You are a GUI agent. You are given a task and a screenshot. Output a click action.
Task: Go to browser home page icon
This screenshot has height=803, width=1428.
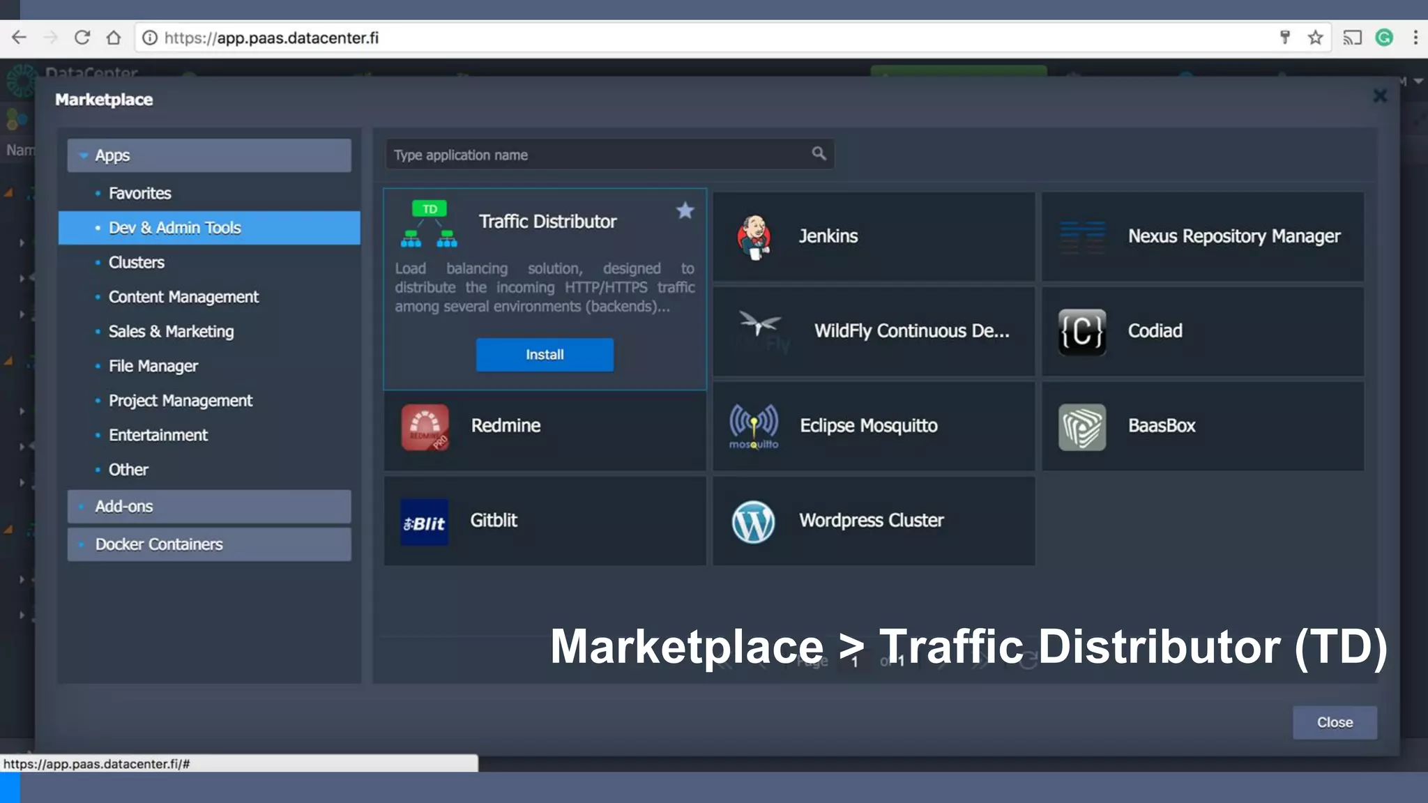point(114,38)
